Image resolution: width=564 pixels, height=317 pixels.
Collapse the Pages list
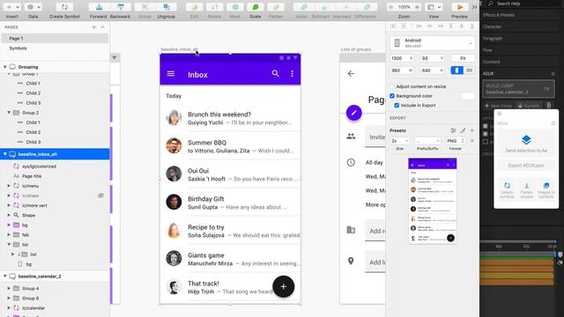click(102, 27)
